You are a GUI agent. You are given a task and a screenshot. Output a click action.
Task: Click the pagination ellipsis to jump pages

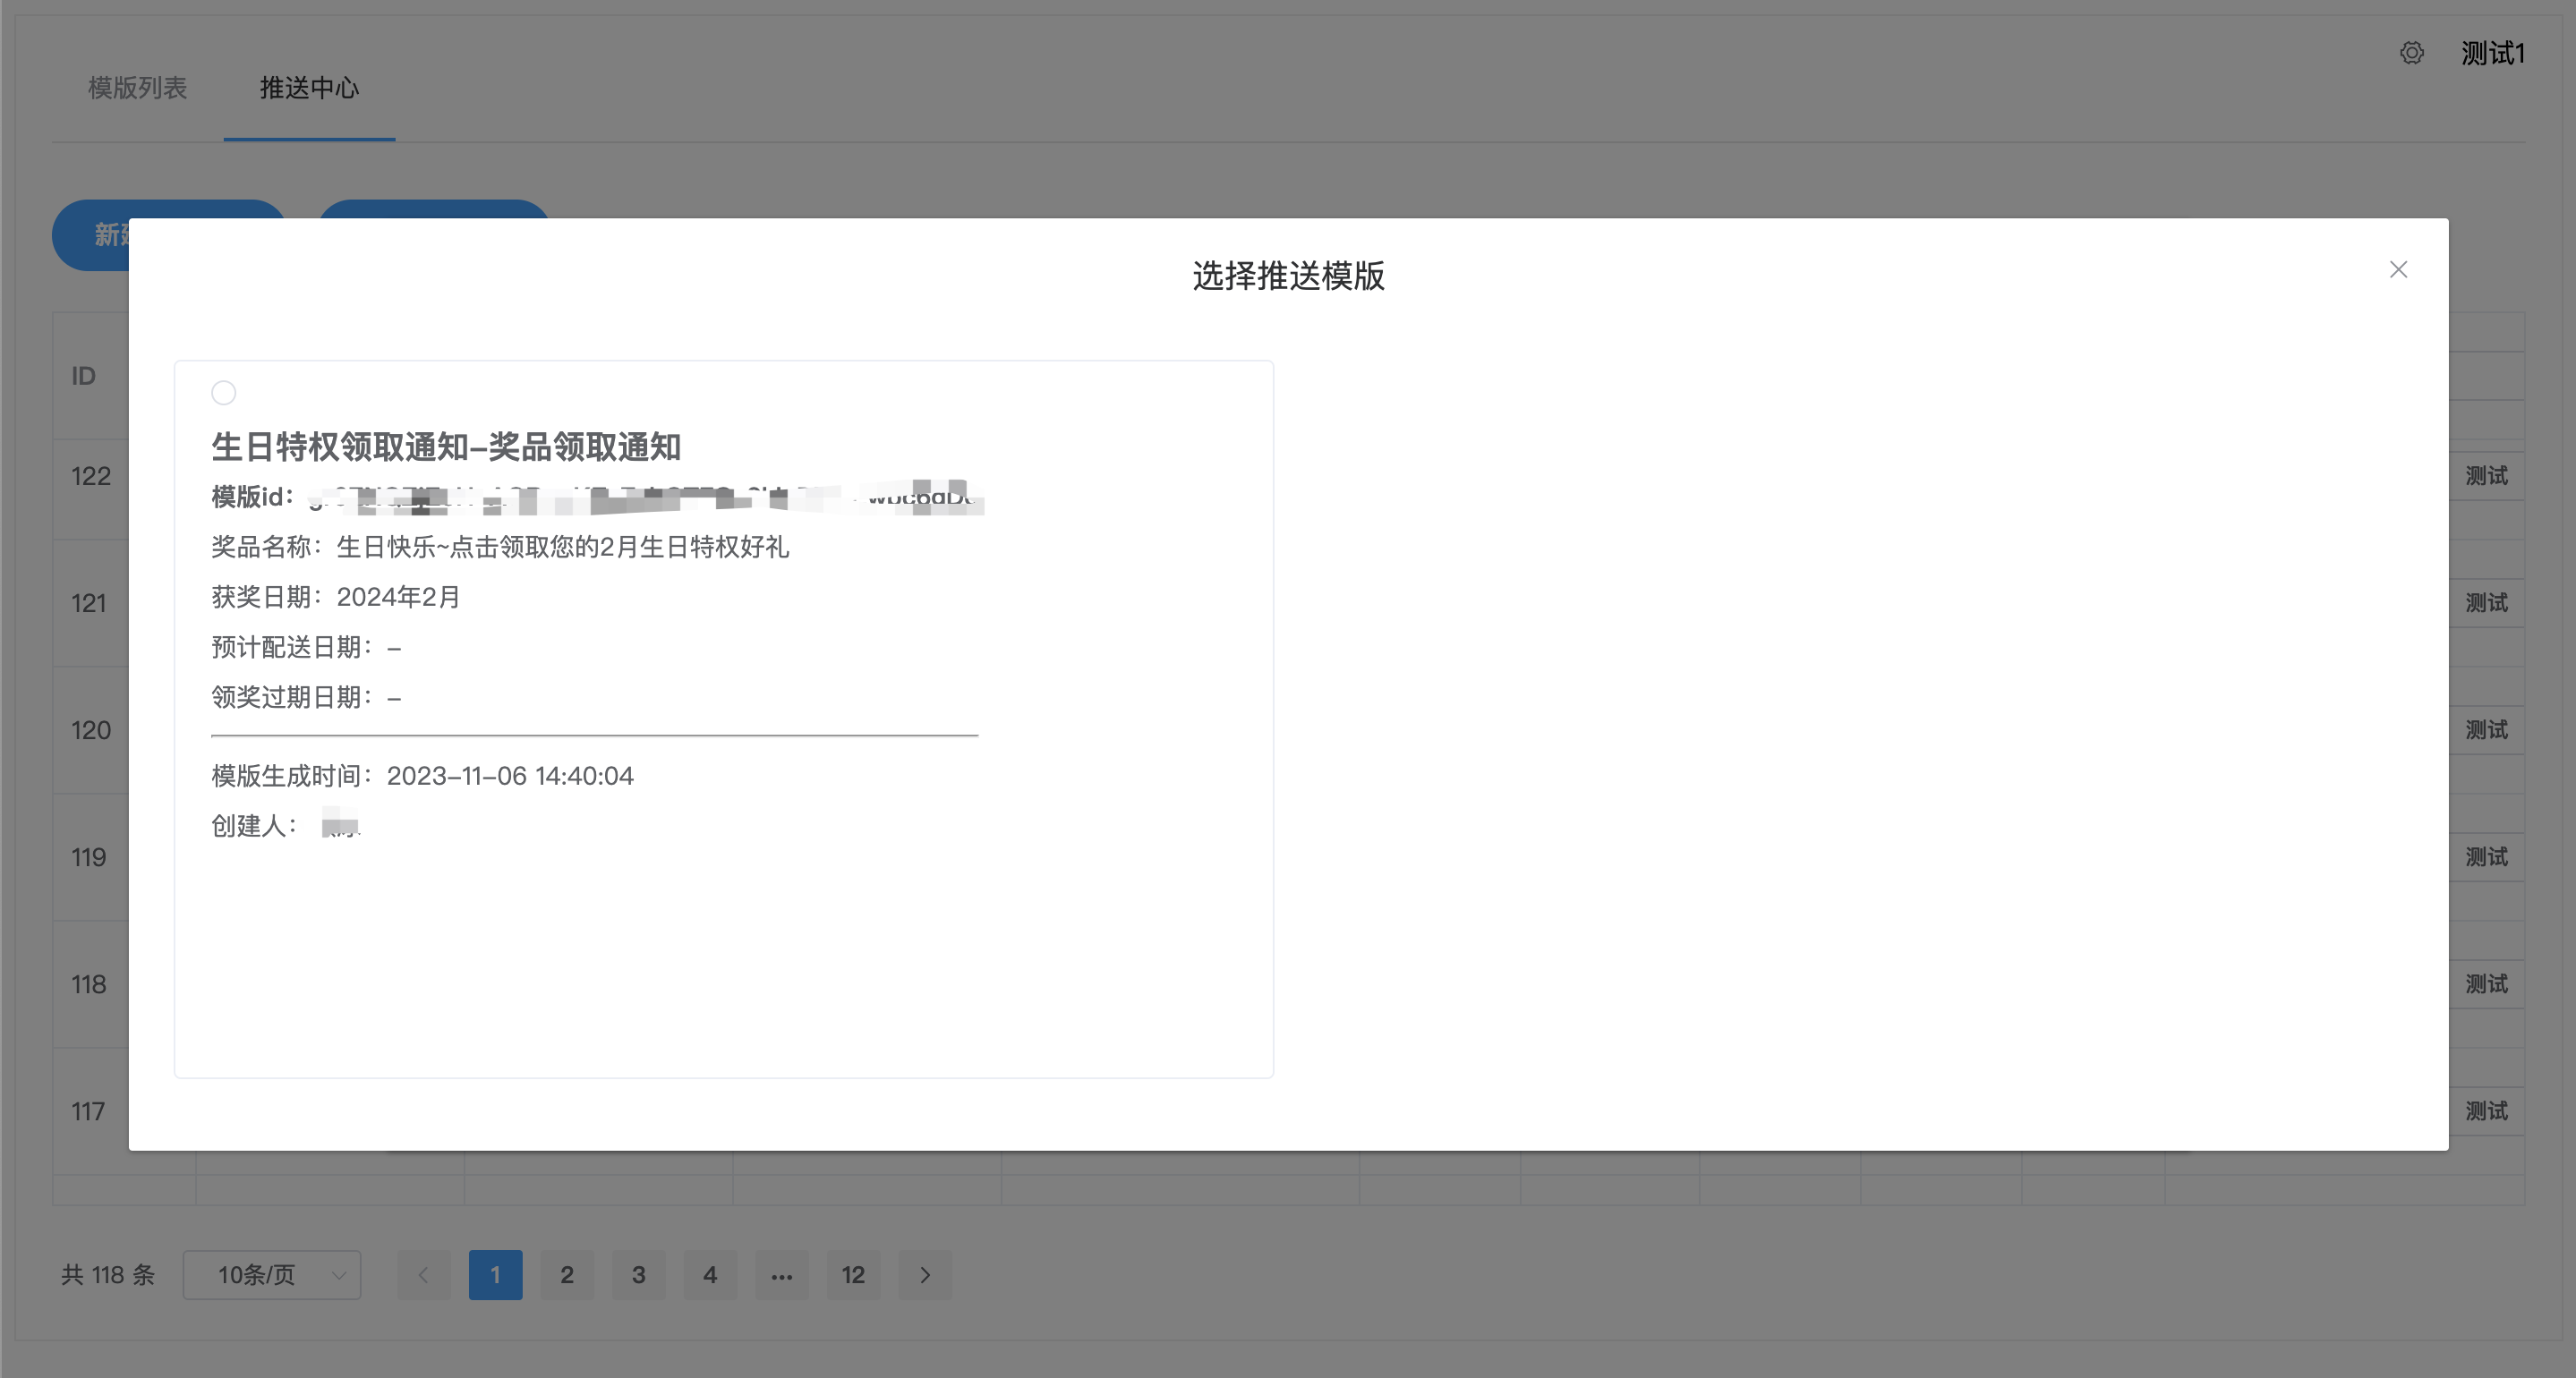(x=782, y=1275)
